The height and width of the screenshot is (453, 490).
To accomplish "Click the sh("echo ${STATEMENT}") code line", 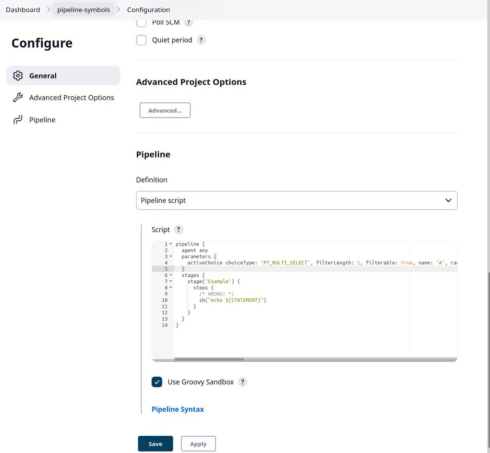I will pyautogui.click(x=233, y=300).
